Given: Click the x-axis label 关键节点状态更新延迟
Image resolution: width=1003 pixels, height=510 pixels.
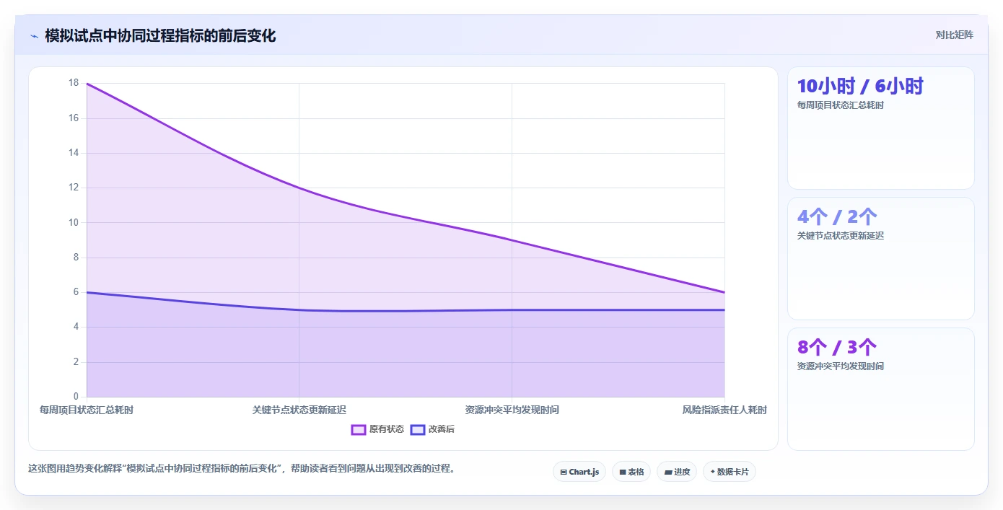Looking at the screenshot, I should [299, 410].
